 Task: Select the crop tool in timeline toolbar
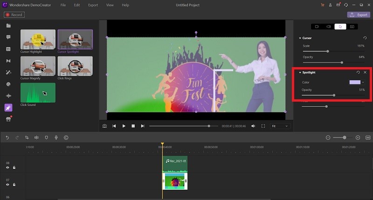pos(27,138)
